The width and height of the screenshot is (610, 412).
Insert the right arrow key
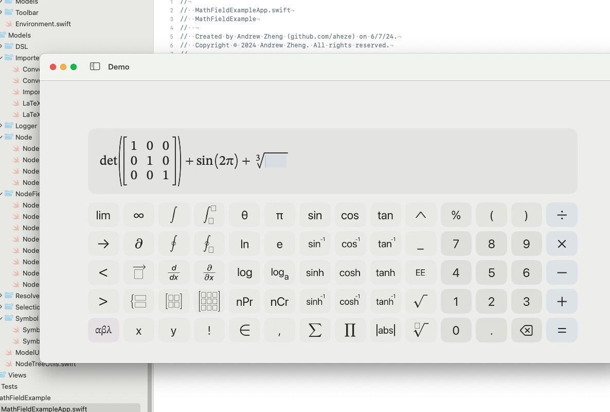click(103, 244)
